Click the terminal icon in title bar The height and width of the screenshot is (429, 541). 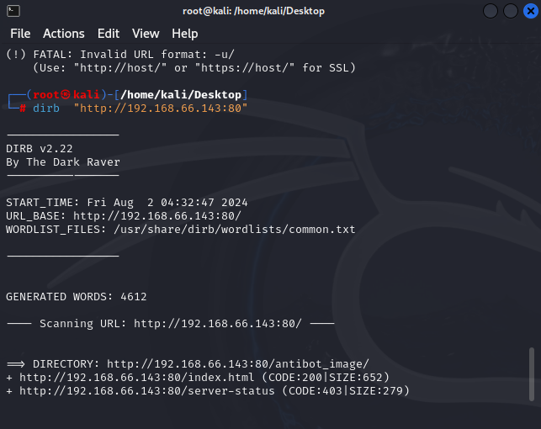[x=12, y=12]
